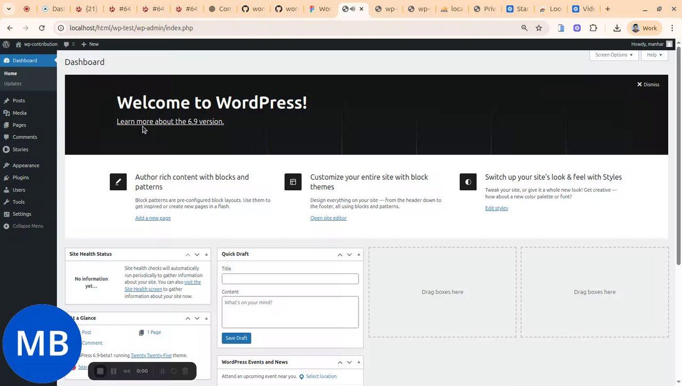Move Quick Draft box up
The image size is (682, 386).
340,254
